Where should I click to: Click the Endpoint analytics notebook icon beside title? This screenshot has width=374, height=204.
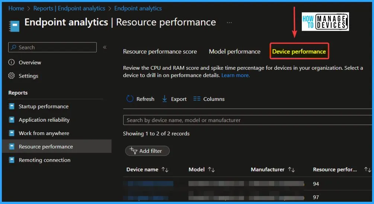(14, 26)
